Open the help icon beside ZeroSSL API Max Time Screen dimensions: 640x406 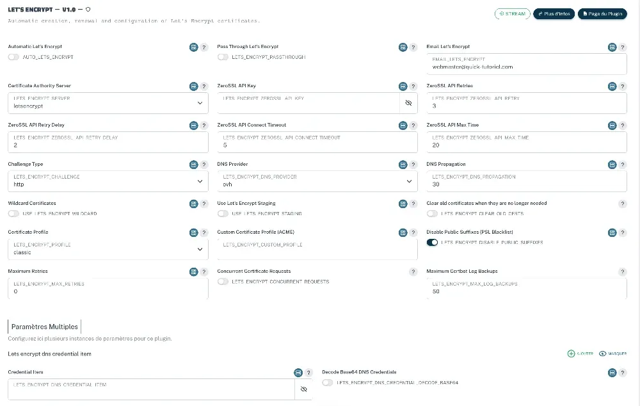click(623, 126)
